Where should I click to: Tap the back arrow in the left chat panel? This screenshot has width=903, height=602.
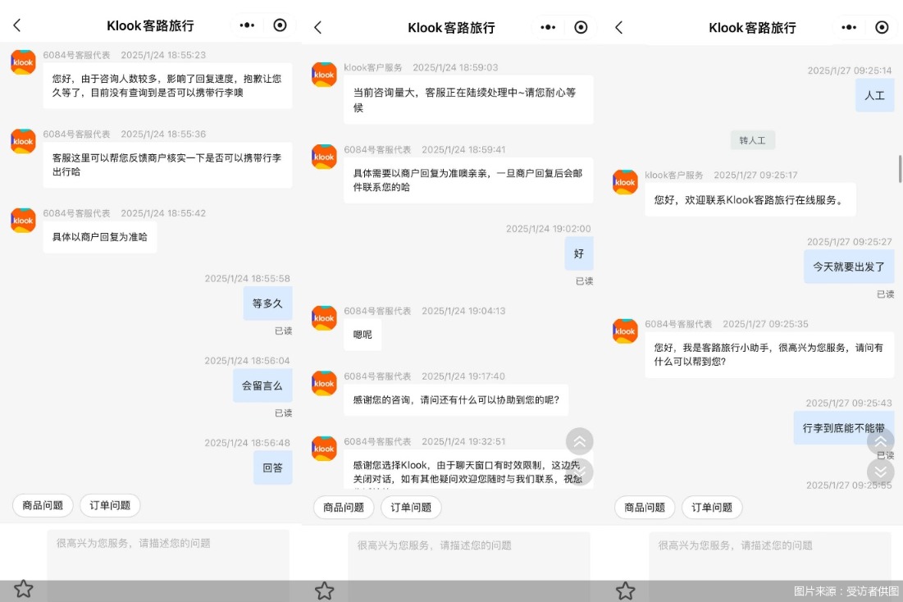[x=17, y=25]
